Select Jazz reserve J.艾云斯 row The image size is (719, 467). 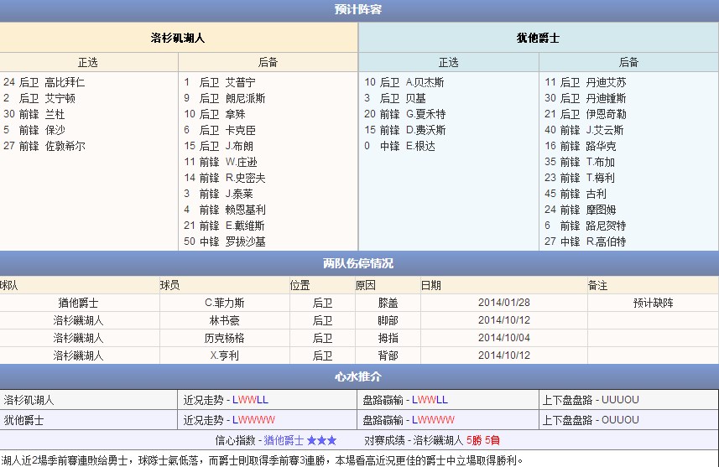point(584,130)
